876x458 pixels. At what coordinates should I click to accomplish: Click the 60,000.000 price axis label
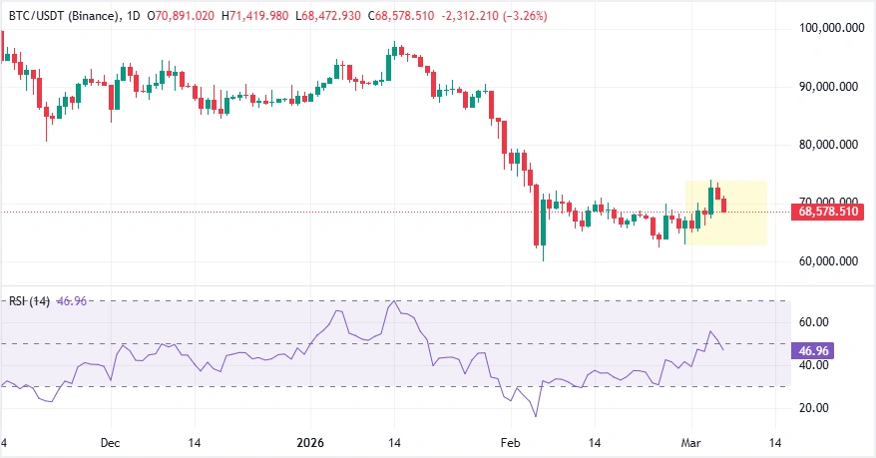(832, 261)
